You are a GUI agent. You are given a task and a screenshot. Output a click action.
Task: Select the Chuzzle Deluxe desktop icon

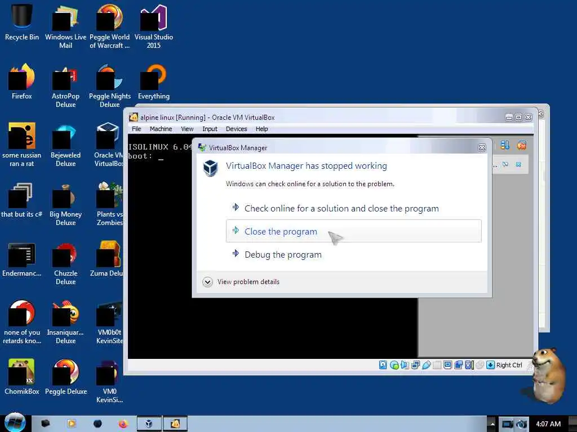coord(65,263)
